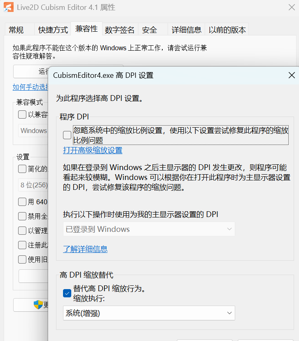
Task: Click the 如何手动选 link
Action: pos(30,87)
